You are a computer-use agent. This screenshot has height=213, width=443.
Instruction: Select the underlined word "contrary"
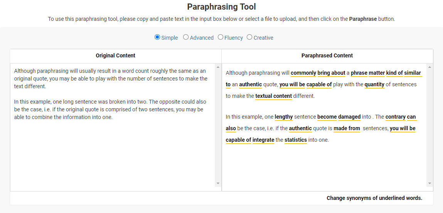click(x=395, y=117)
